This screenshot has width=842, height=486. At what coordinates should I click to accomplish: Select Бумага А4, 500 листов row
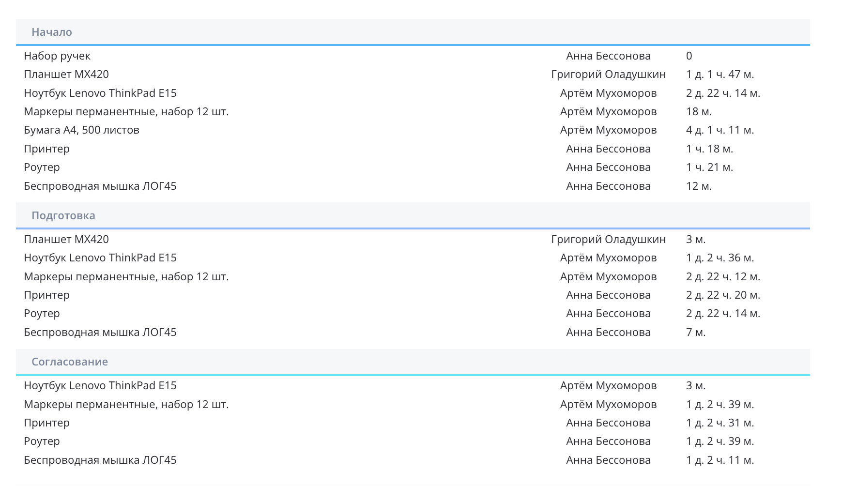point(81,130)
